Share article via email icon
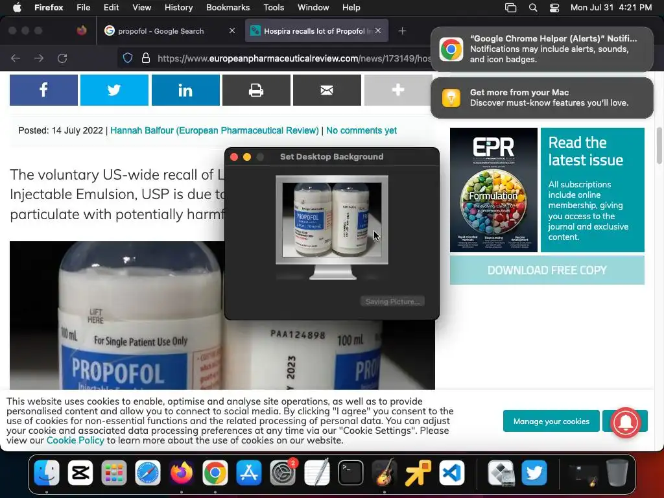 coord(327,89)
